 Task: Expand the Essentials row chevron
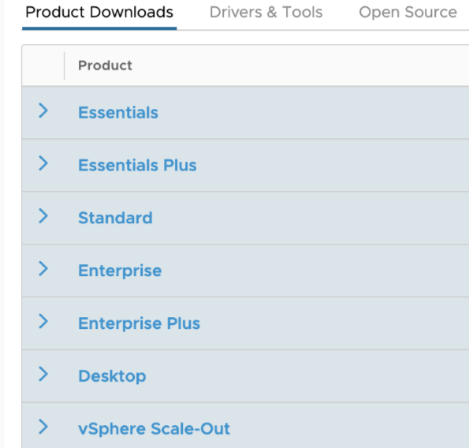coord(43,110)
